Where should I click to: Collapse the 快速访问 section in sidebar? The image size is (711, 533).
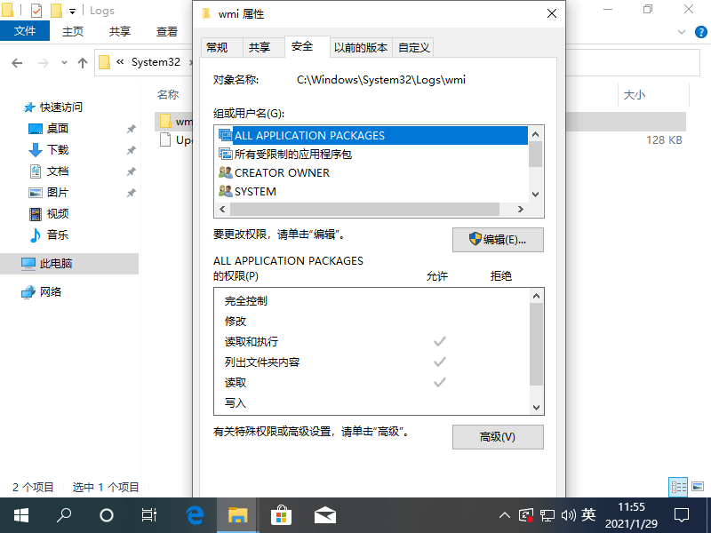tap(10, 107)
